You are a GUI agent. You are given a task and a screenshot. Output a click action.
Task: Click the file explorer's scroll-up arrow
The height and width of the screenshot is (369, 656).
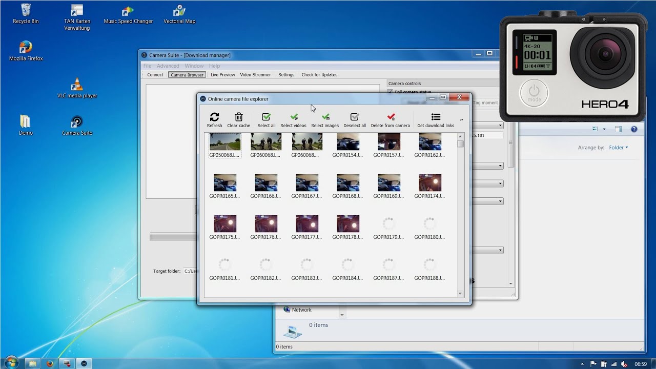point(460,136)
